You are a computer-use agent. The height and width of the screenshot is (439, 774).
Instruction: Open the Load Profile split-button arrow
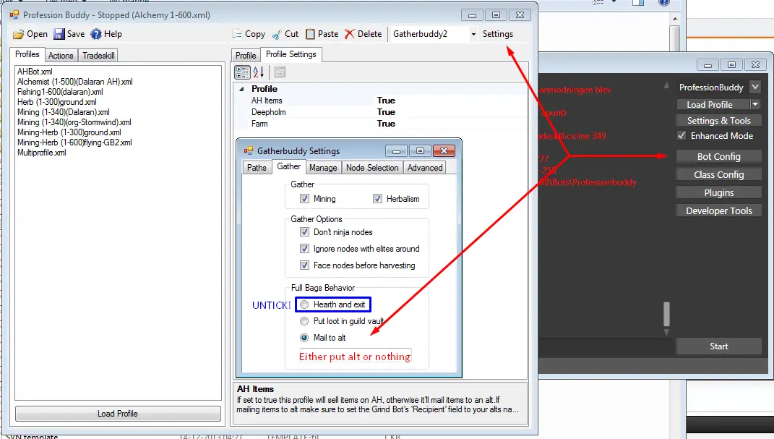pos(755,104)
